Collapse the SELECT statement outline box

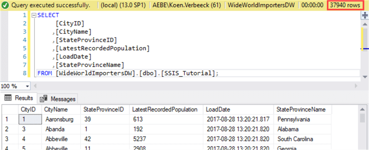click(34, 15)
